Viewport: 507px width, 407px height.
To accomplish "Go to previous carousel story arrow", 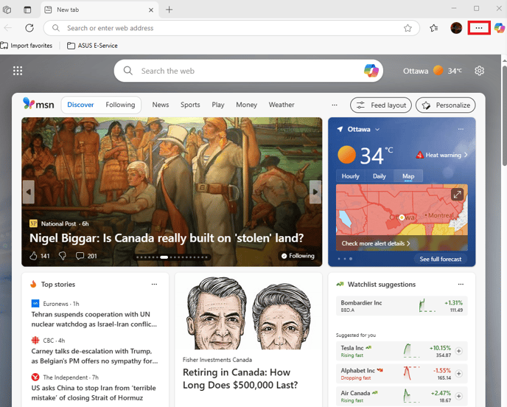I will [x=29, y=192].
